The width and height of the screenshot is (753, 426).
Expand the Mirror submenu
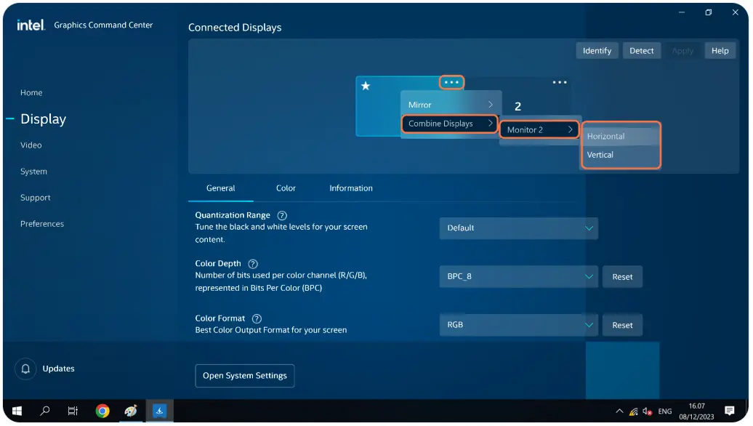point(451,105)
